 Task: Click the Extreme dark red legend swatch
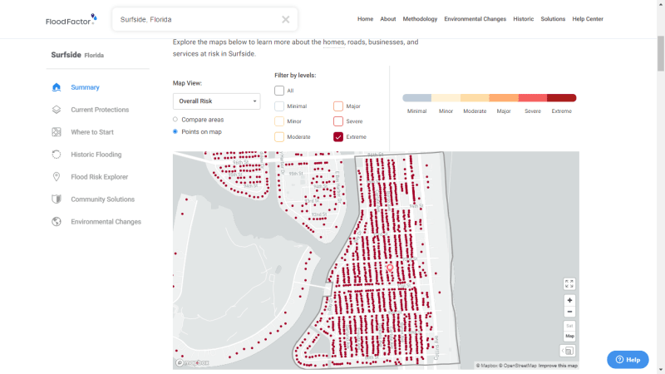pyautogui.click(x=562, y=98)
